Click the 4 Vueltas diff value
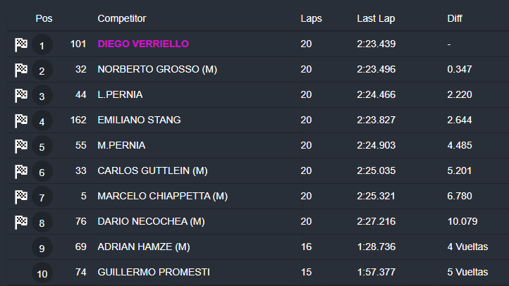 (467, 247)
